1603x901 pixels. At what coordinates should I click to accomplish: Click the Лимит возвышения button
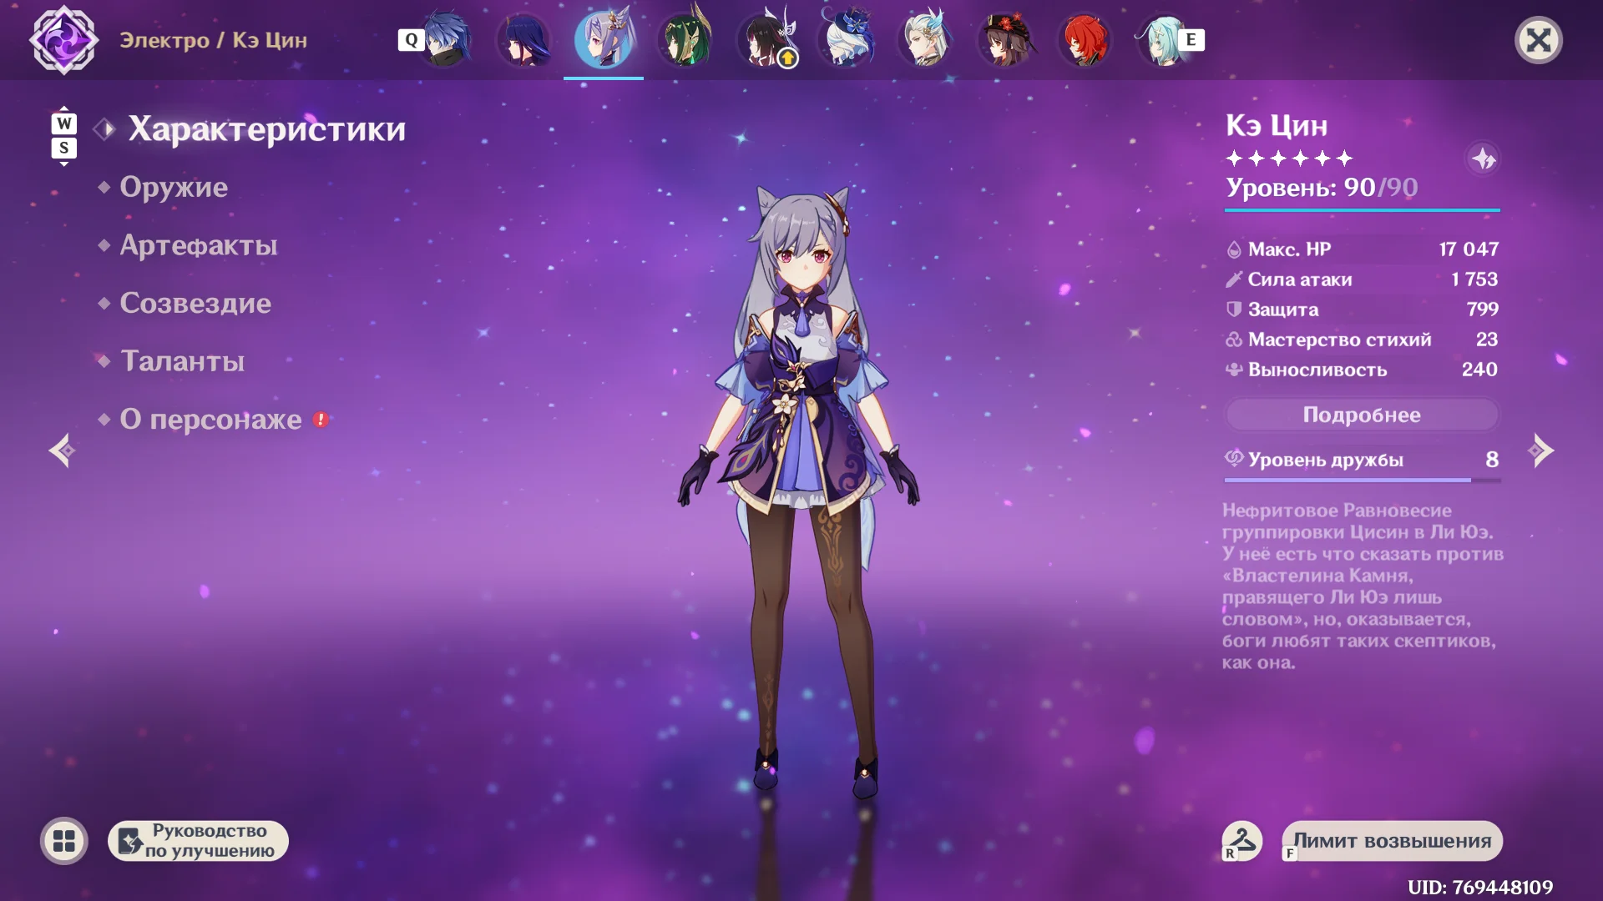coord(1392,841)
